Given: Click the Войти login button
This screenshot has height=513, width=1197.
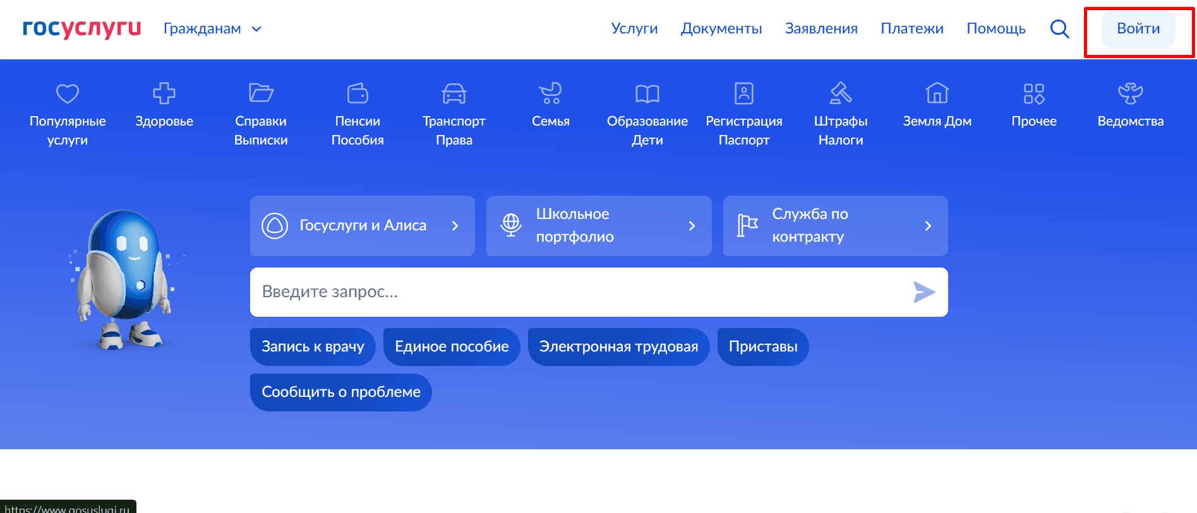Looking at the screenshot, I should click(x=1138, y=29).
